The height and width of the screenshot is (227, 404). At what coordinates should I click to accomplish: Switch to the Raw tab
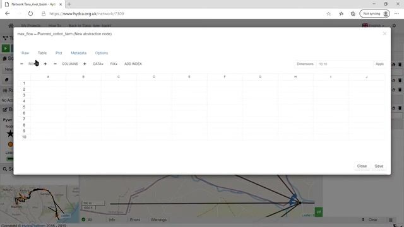[25, 53]
